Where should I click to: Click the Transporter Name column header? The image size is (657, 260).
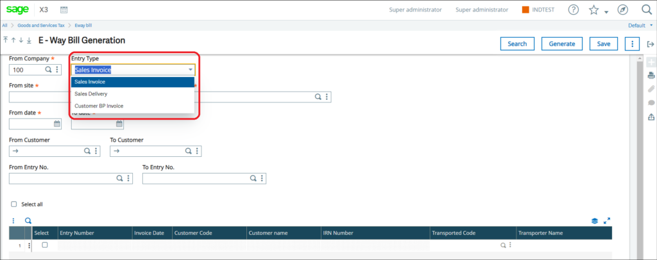point(563,233)
